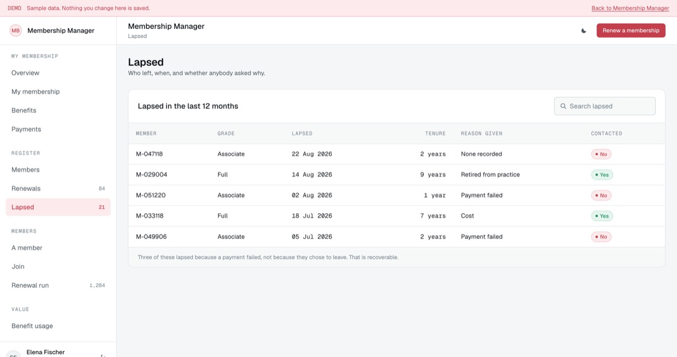This screenshot has width=677, height=357.
Task: Click the lapsed date 22 Aug 2026
Action: point(312,154)
